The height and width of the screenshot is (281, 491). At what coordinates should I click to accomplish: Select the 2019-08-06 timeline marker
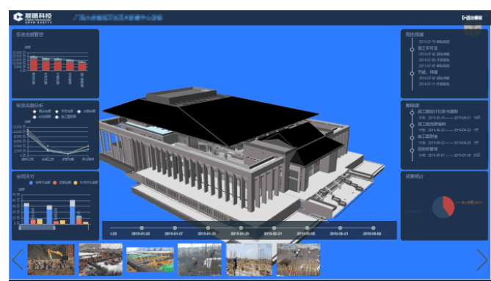pyautogui.click(x=374, y=227)
